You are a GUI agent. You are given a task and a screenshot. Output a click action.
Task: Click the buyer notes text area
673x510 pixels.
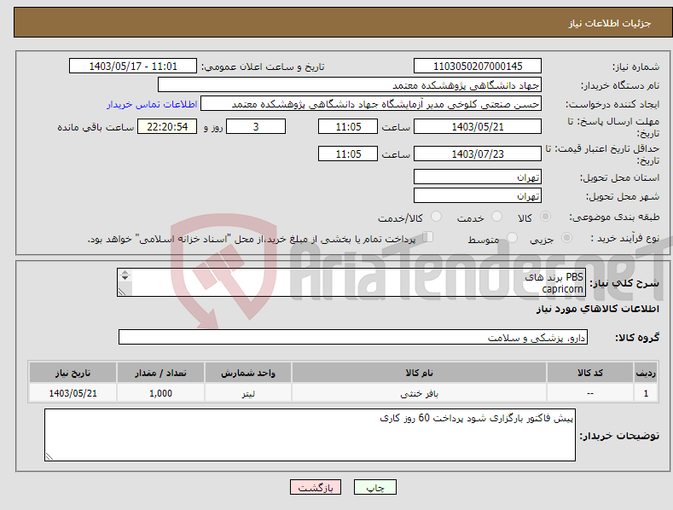[x=310, y=435]
